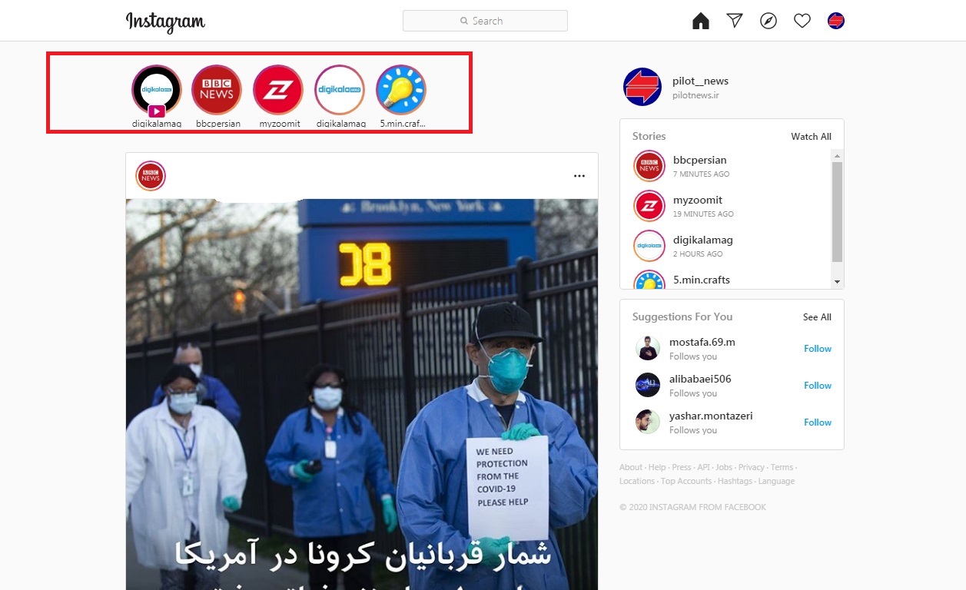Open the Privacy footer link
The width and height of the screenshot is (966, 590).
click(x=752, y=467)
